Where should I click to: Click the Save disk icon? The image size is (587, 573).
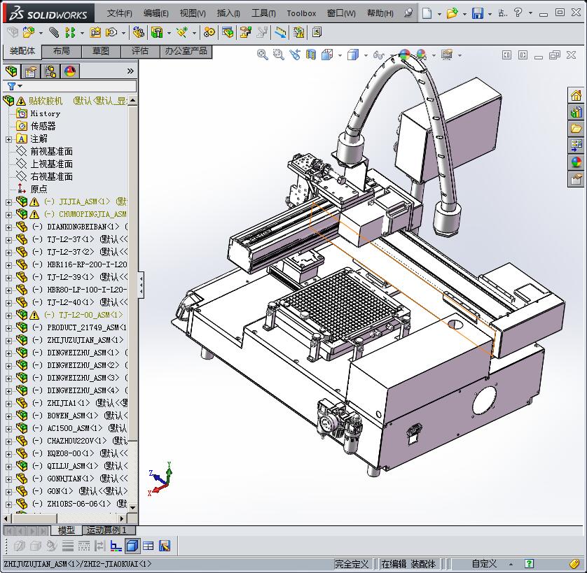coord(477,13)
